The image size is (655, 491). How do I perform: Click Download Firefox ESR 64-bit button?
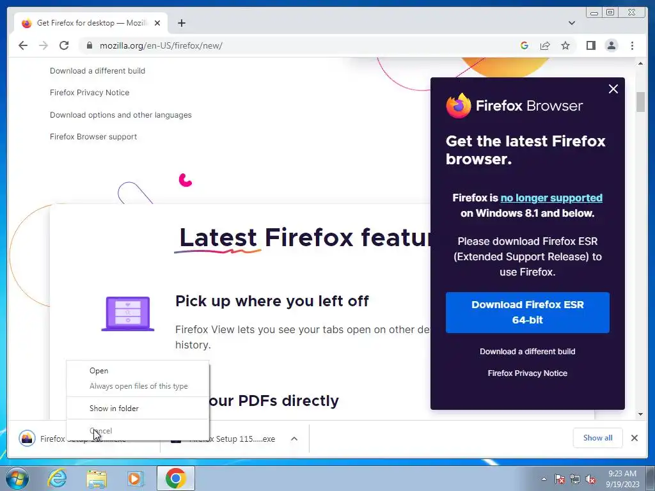[x=528, y=312]
